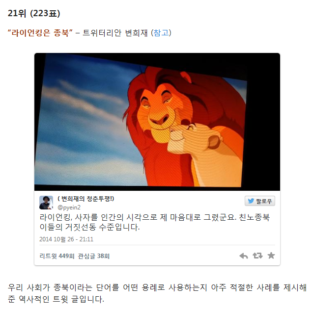The width and height of the screenshot is (312, 310).
Task: Click the display name 변희재의 청춘투쟁!
Action: 86,199
